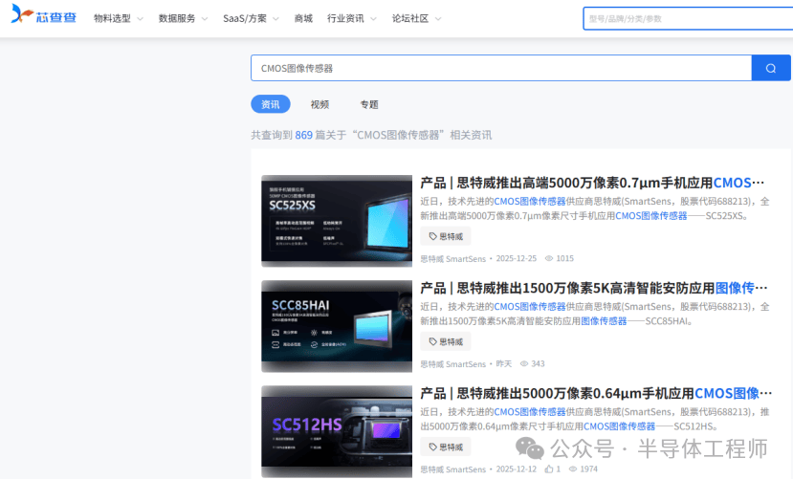The width and height of the screenshot is (793, 480).
Task: Switch to the 专题 tab
Action: [369, 104]
